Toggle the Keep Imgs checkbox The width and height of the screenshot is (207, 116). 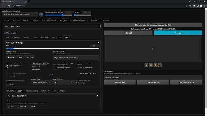[x=76, y=83]
